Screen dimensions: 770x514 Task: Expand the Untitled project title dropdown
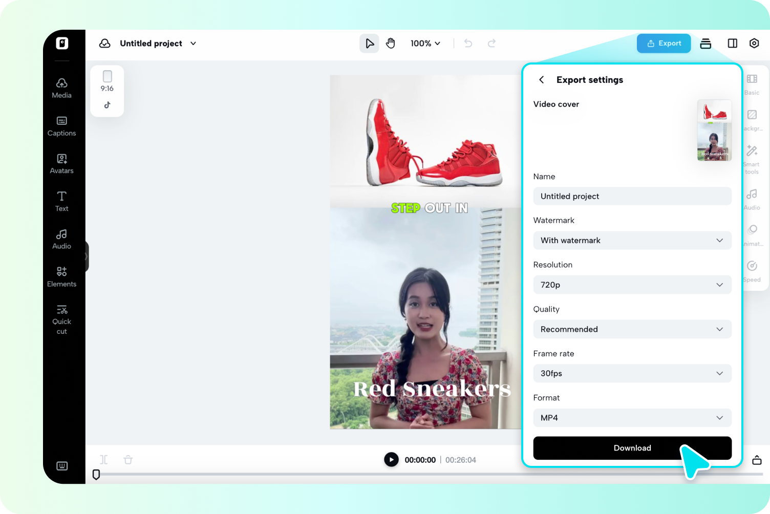pos(193,44)
